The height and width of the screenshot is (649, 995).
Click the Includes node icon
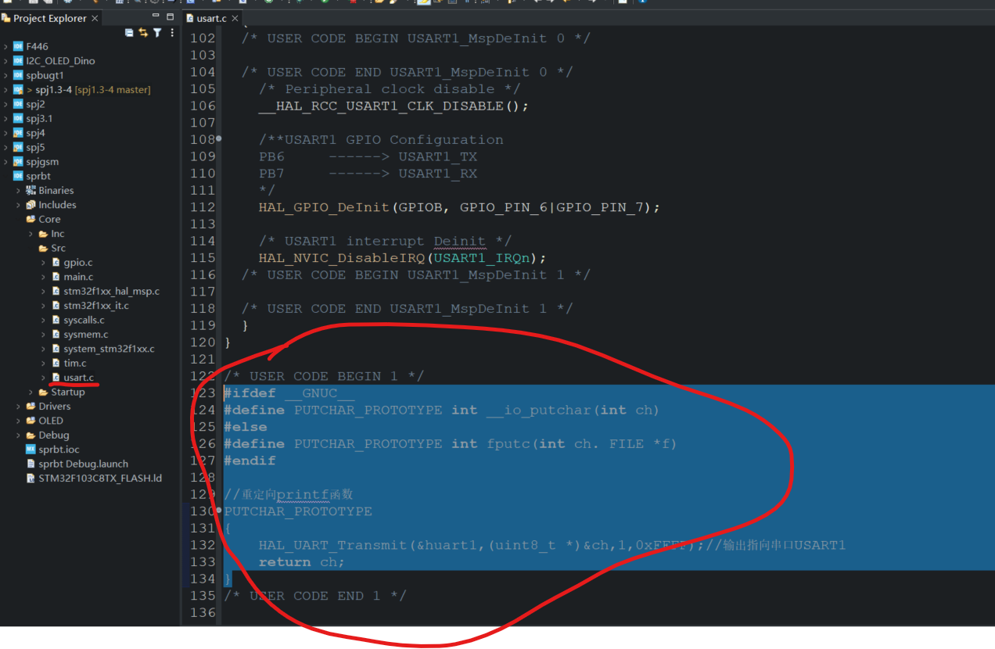pos(31,205)
